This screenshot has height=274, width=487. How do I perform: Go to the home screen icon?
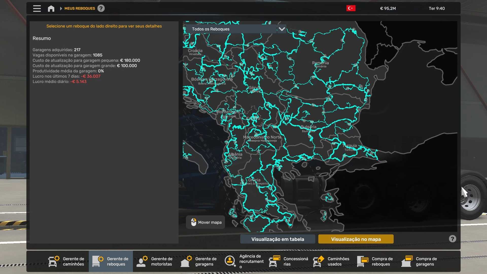(51, 8)
